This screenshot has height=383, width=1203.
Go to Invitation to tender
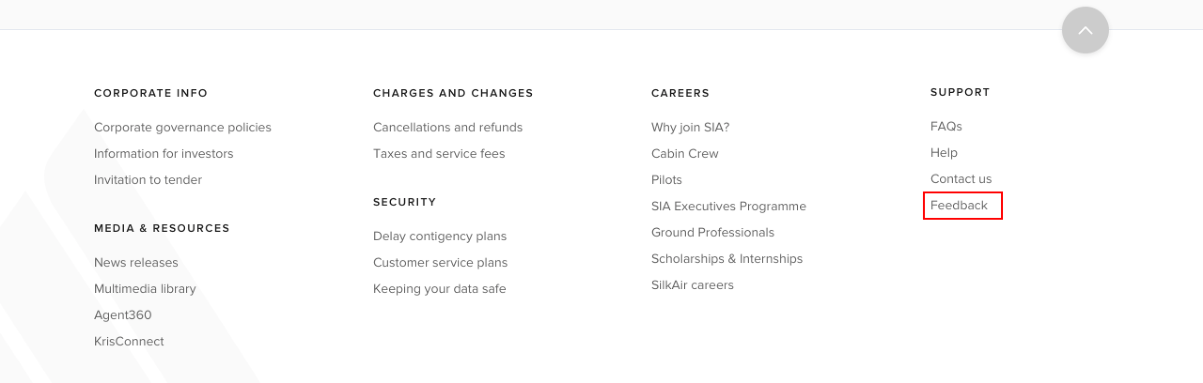[x=148, y=180]
